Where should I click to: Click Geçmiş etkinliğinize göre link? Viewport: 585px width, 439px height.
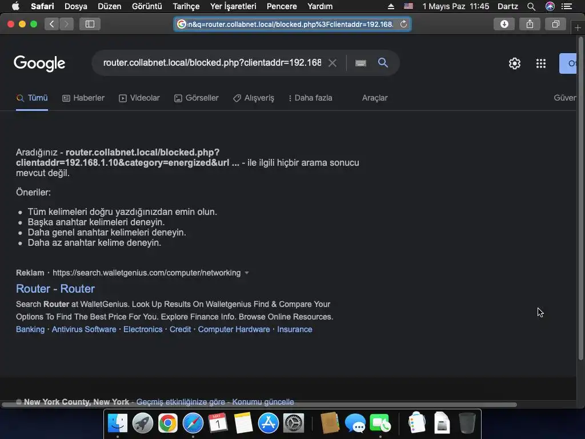[x=181, y=402]
